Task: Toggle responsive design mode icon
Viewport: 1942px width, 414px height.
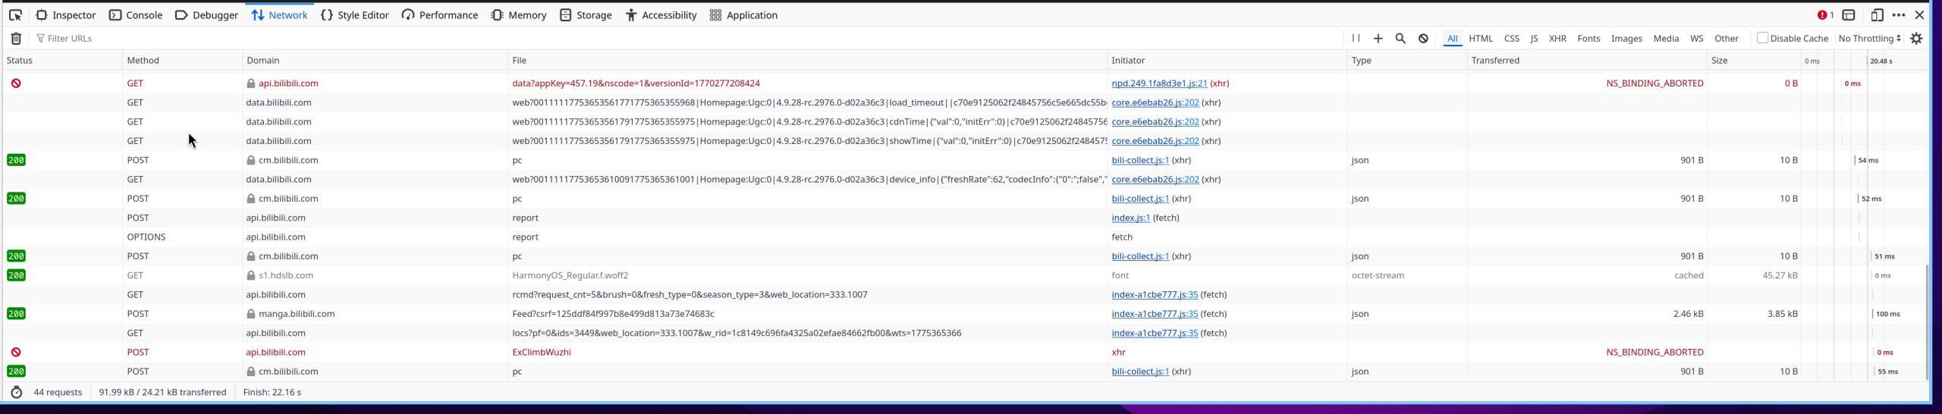Action: (1877, 15)
